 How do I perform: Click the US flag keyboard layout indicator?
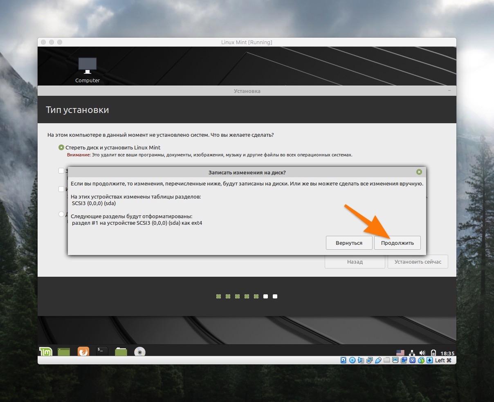(x=400, y=353)
